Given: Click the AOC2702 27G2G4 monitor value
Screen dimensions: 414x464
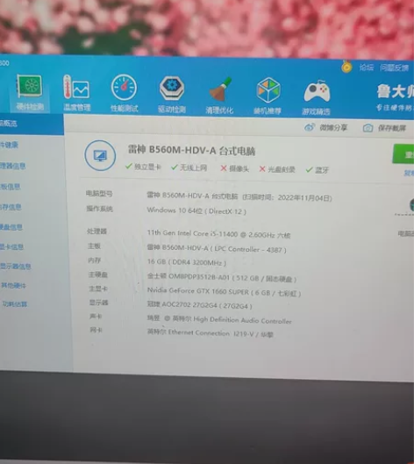Looking at the screenshot, I should pos(200,305).
